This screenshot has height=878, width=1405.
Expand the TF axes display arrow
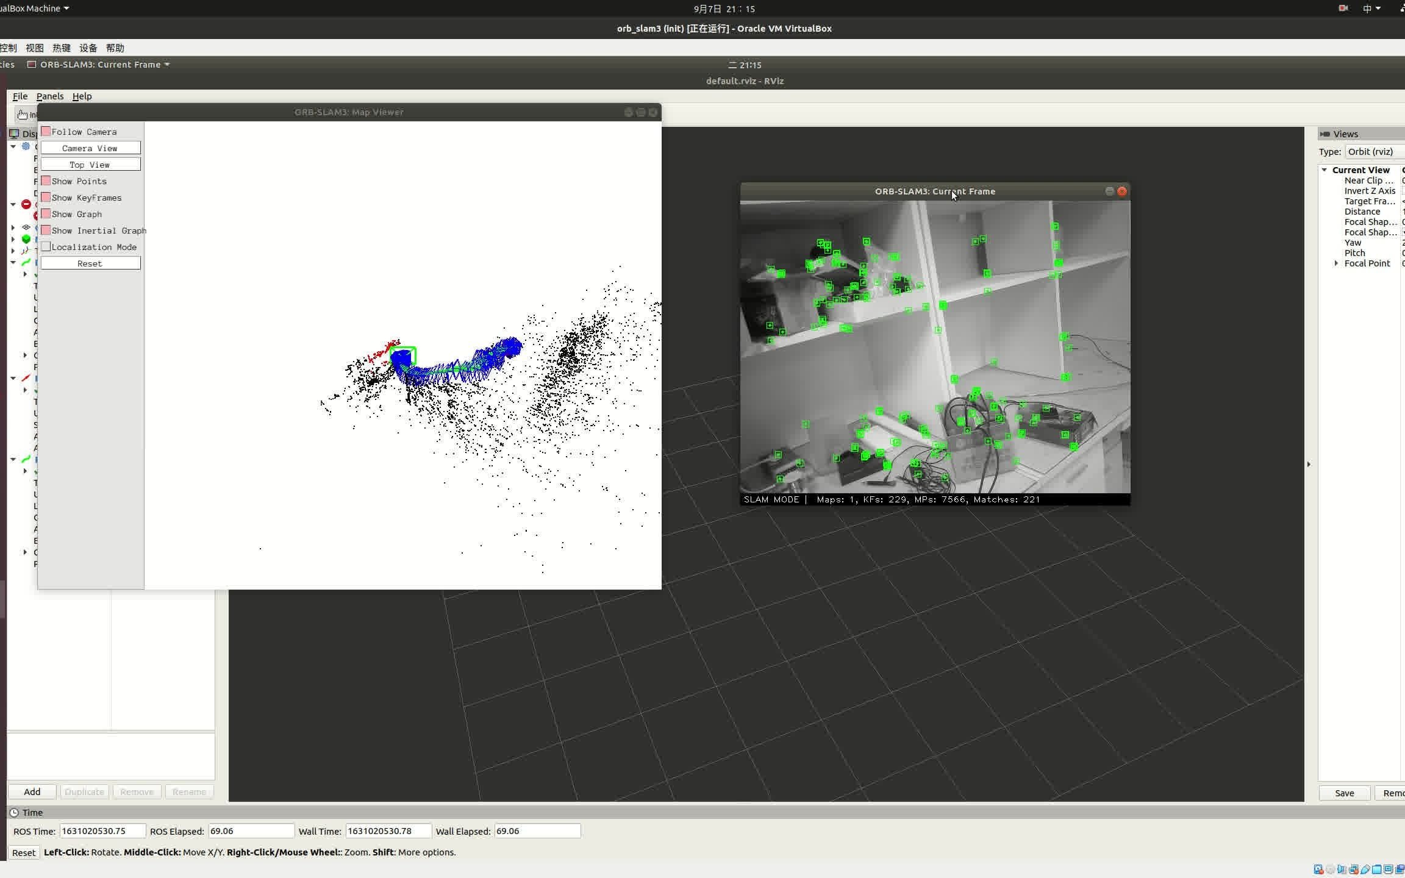[13, 251]
